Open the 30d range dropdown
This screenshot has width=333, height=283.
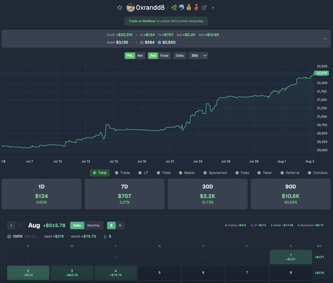pos(198,55)
